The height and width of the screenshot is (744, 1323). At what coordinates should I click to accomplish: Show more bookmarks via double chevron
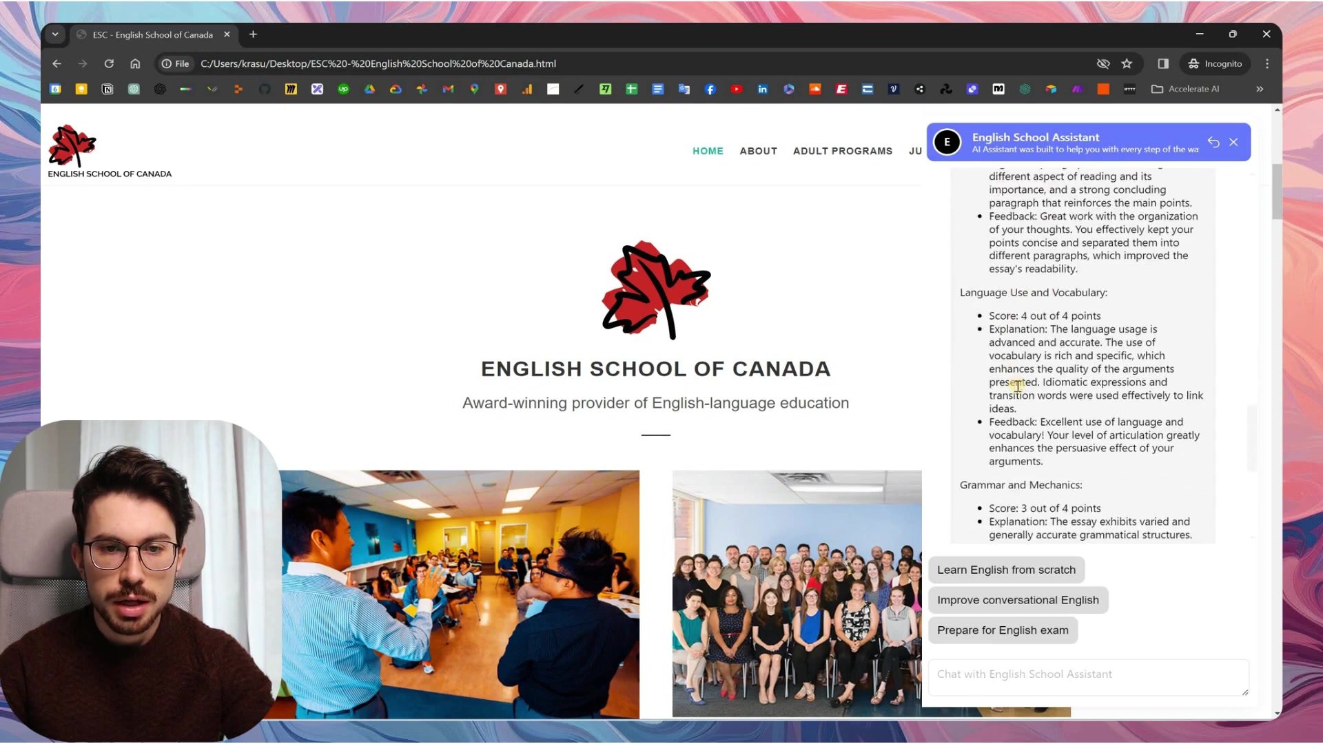click(x=1260, y=89)
